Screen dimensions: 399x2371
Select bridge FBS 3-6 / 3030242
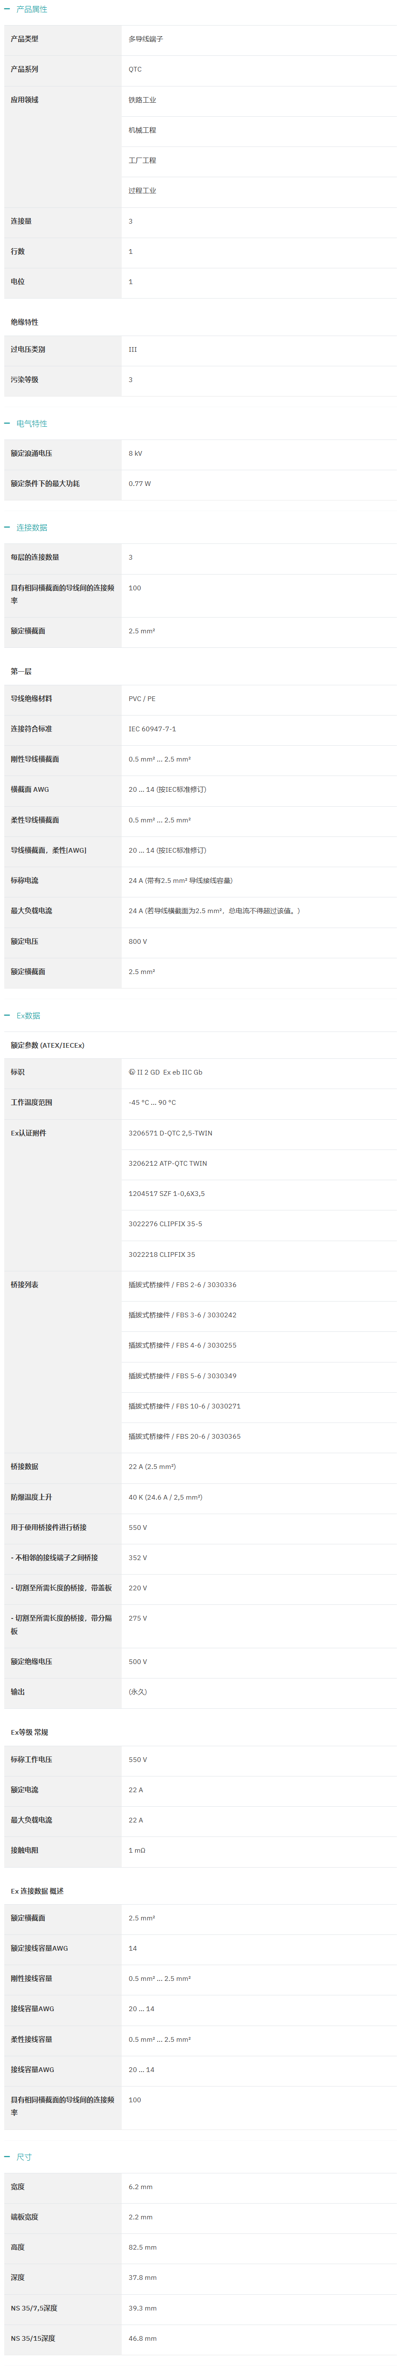point(183,1316)
